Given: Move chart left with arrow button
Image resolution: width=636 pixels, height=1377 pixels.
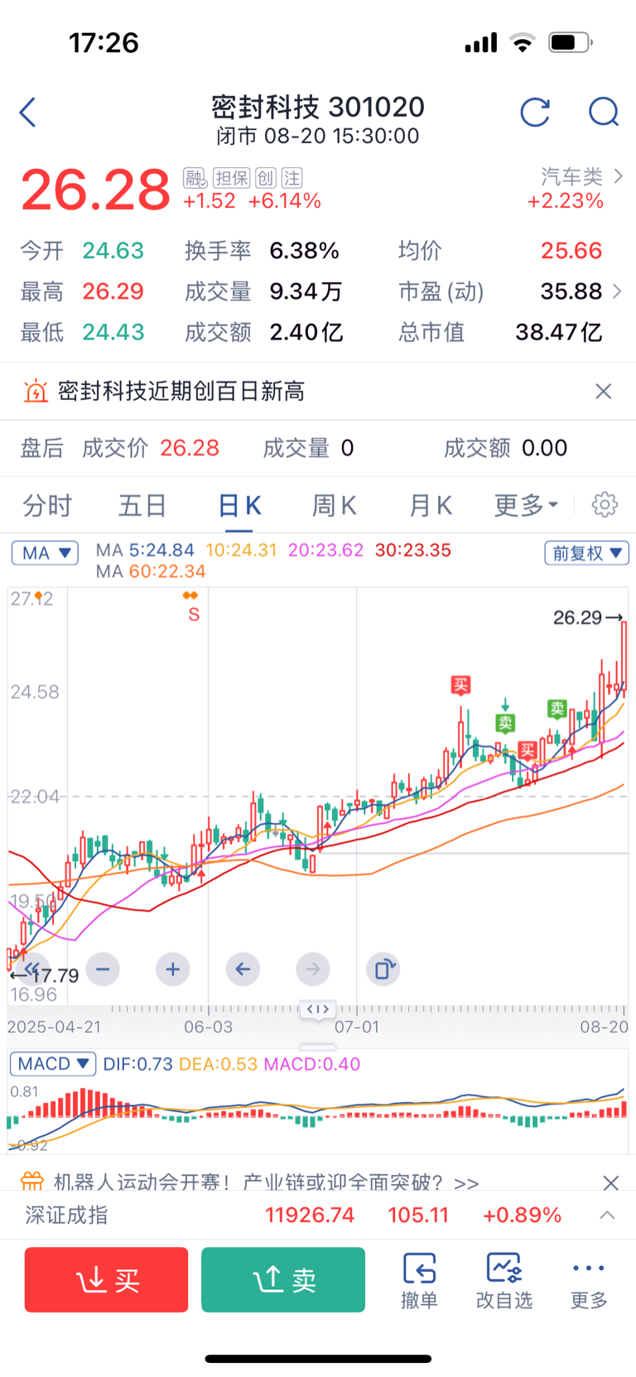Looking at the screenshot, I should point(243,968).
